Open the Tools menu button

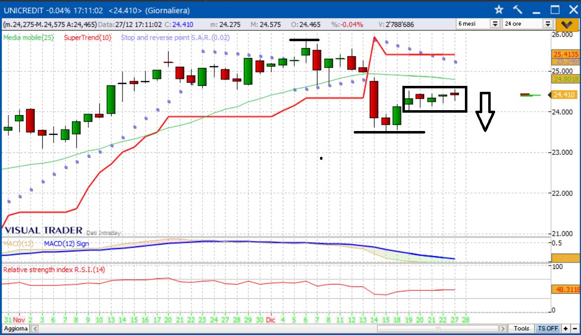coord(521,329)
